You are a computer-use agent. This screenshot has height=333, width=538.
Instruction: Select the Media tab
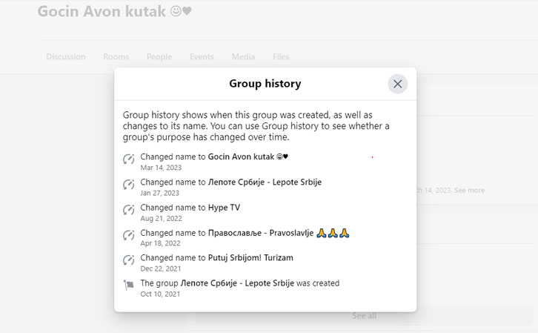(243, 57)
